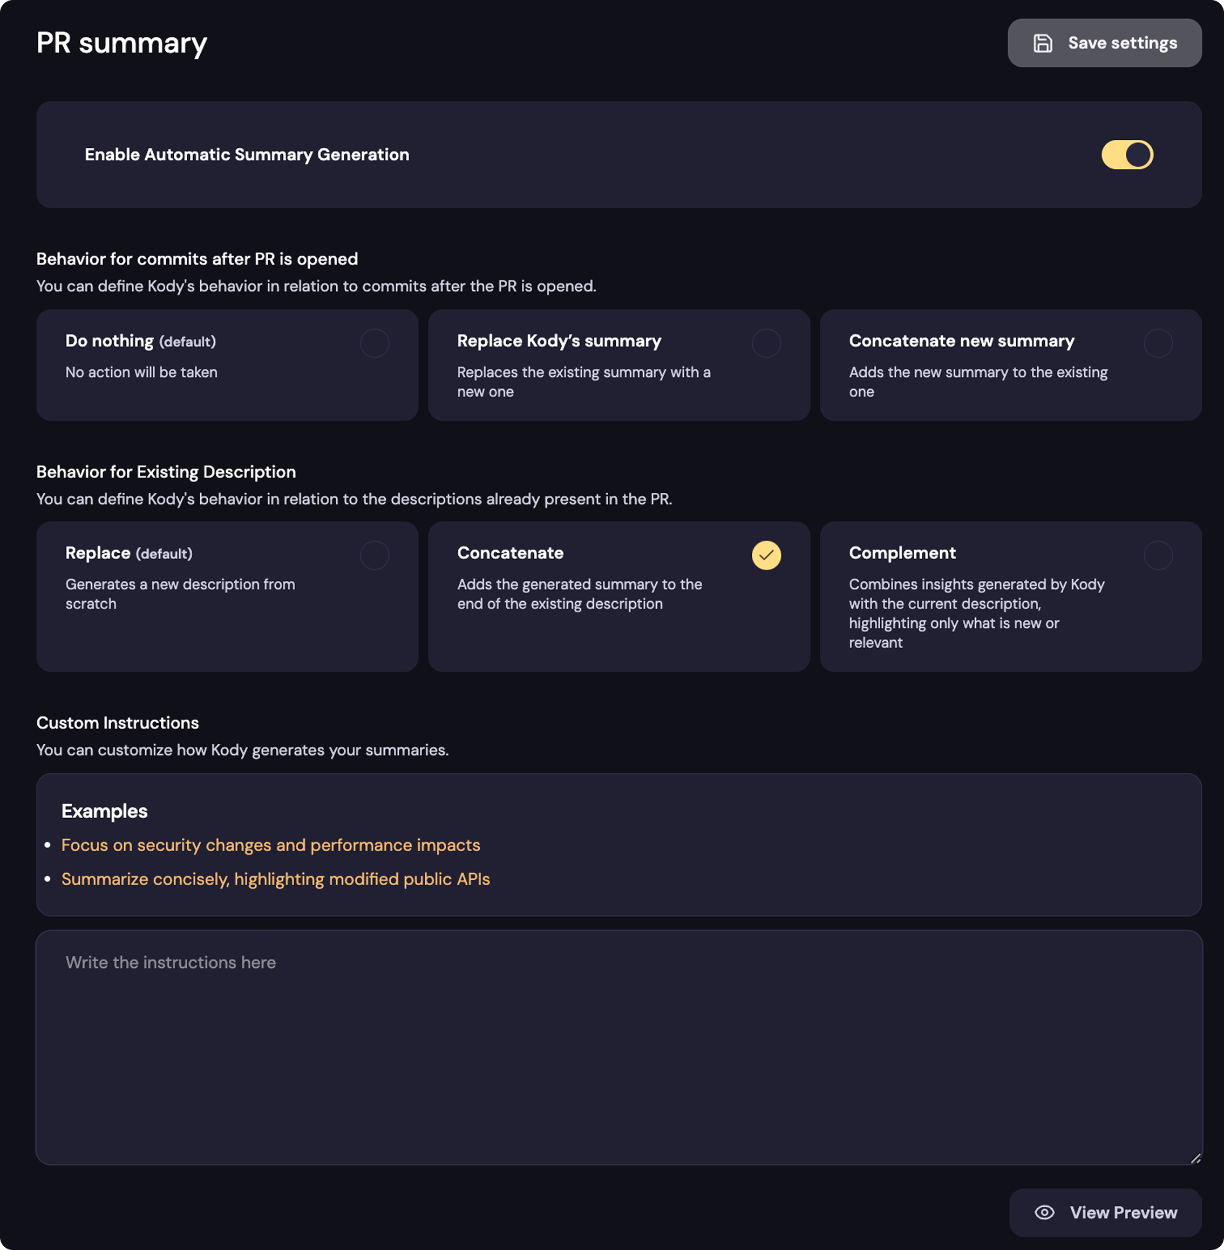
Task: Click the Replace Kody's summary card description
Action: (x=583, y=382)
